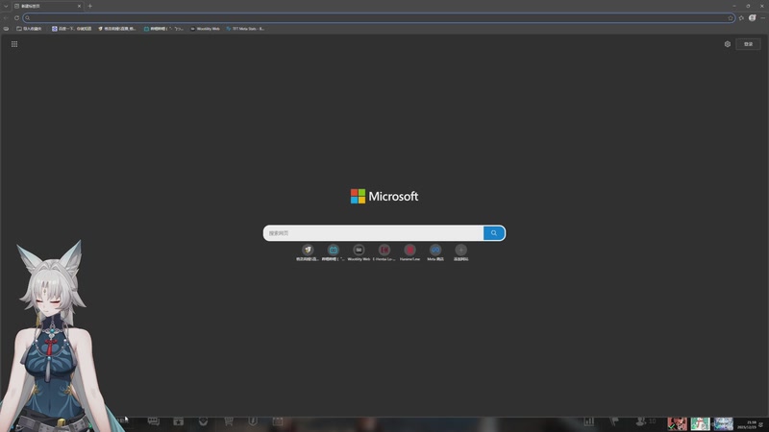This screenshot has height=432, width=769.
Task: Open the apps grid launcher icon
Action: pyautogui.click(x=14, y=44)
